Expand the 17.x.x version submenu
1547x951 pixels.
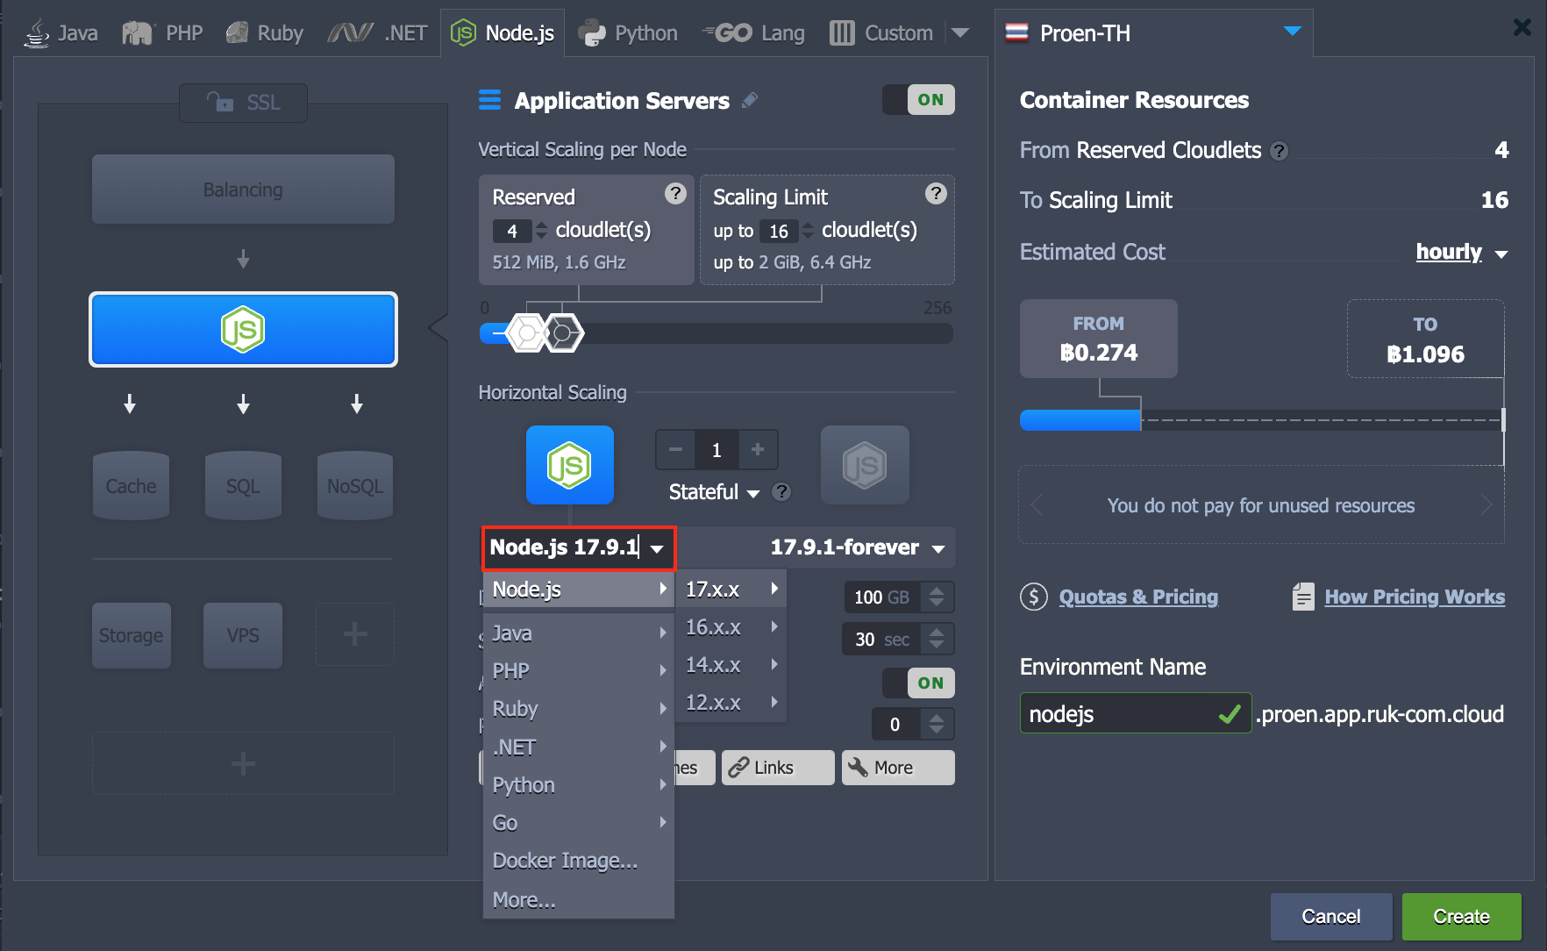point(731,590)
